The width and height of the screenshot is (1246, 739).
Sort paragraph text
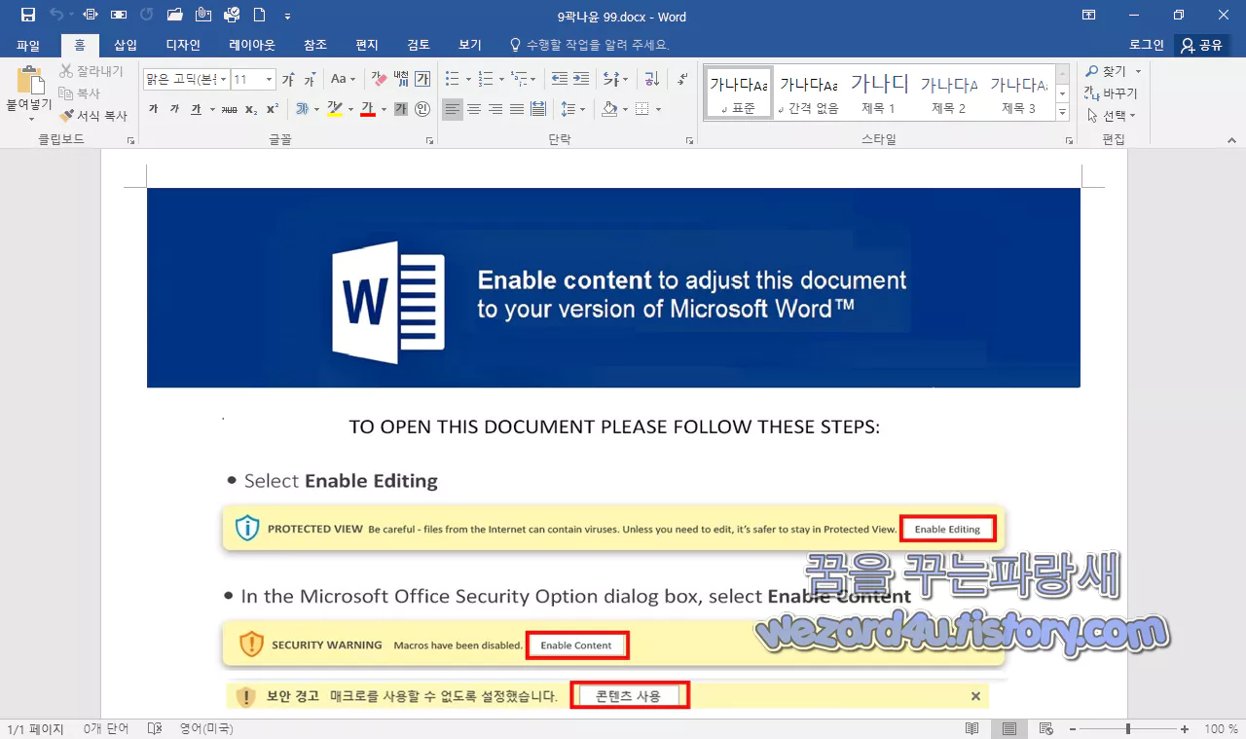[652, 79]
